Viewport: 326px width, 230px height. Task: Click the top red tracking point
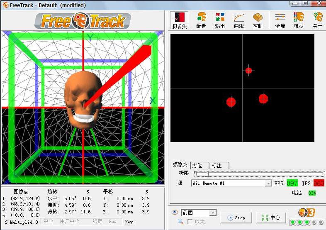pos(249,71)
